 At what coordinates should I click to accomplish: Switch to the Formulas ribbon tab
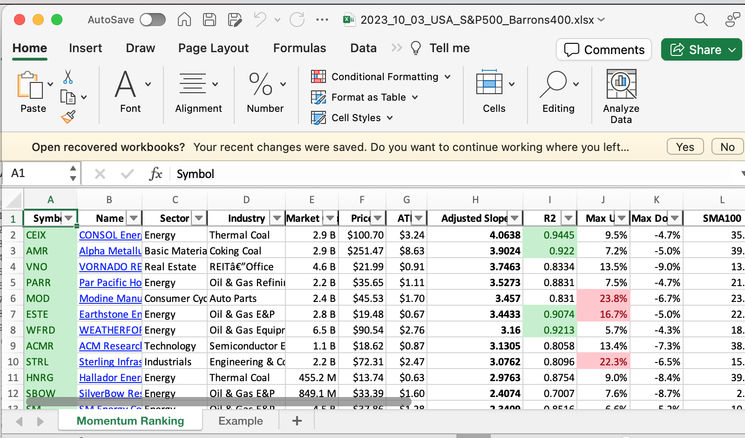click(299, 48)
